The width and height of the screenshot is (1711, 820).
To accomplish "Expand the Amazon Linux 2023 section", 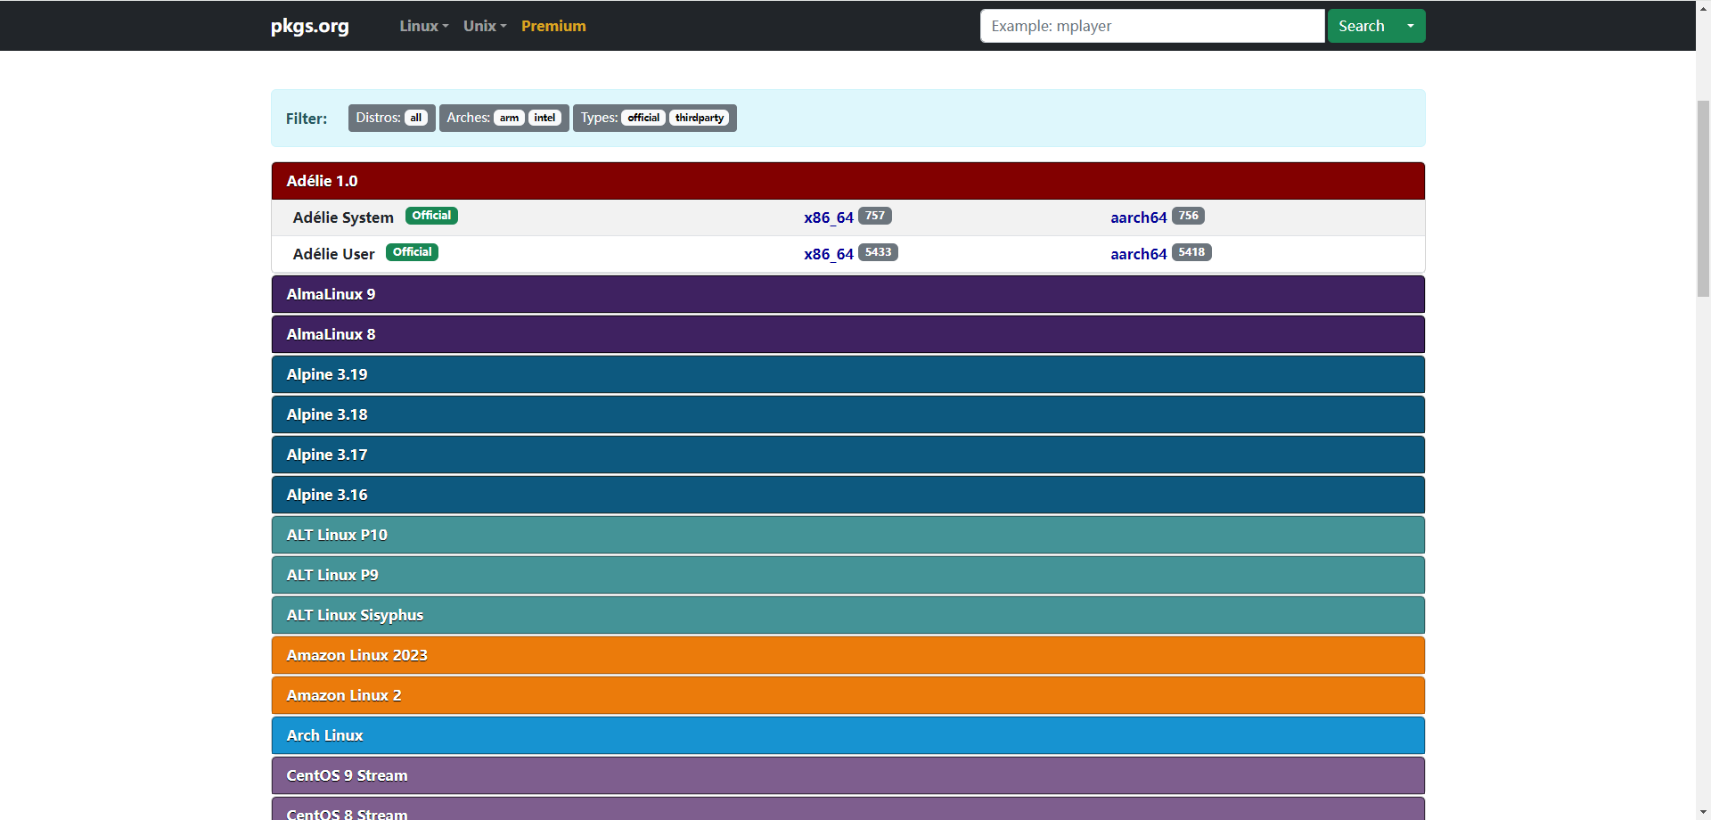I will tap(847, 655).
